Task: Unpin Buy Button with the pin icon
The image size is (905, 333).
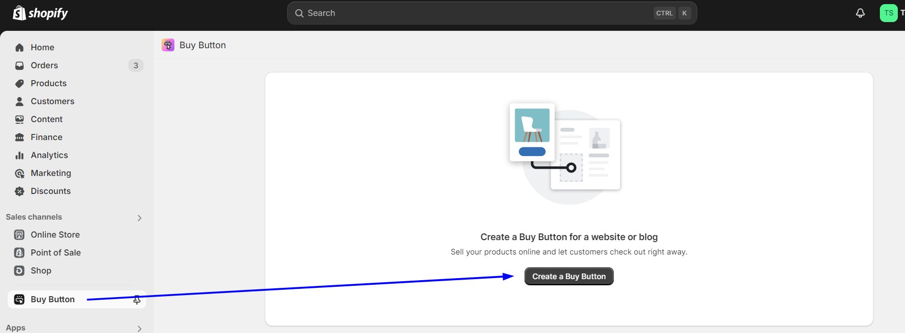Action: pos(137,300)
